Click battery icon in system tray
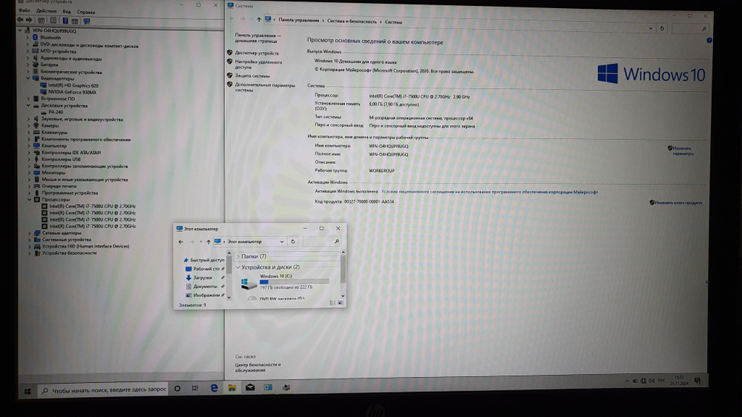Screen dimensions: 742x417 point(635,381)
